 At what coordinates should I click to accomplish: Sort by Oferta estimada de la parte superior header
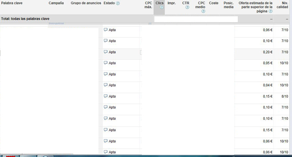coord(255,7)
